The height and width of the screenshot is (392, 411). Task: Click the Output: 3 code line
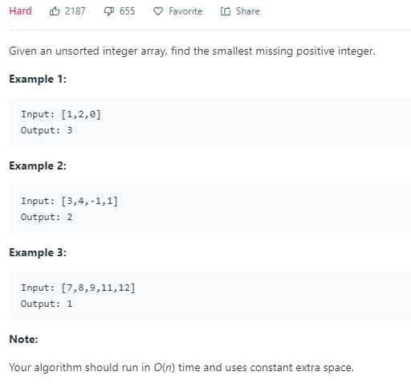tap(47, 130)
